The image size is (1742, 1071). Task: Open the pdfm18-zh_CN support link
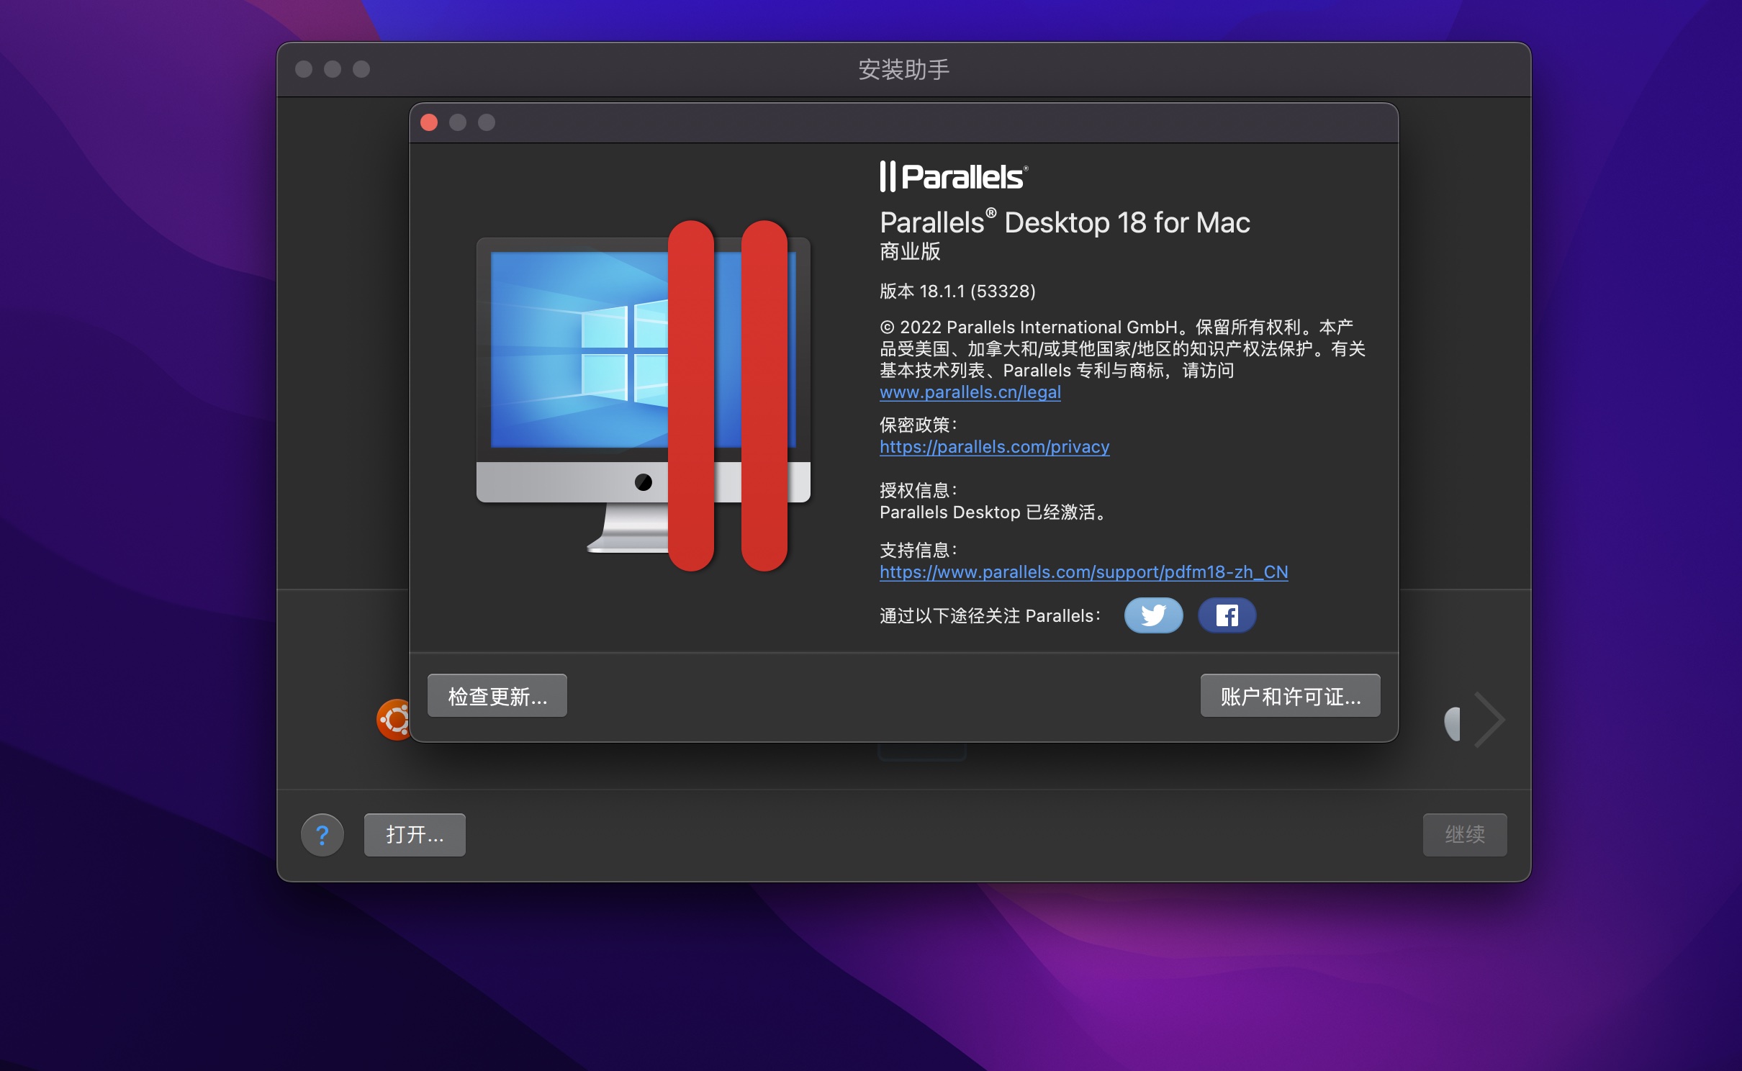coord(1083,572)
